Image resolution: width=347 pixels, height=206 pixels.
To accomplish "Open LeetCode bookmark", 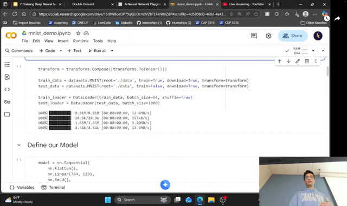I will 102,23.
